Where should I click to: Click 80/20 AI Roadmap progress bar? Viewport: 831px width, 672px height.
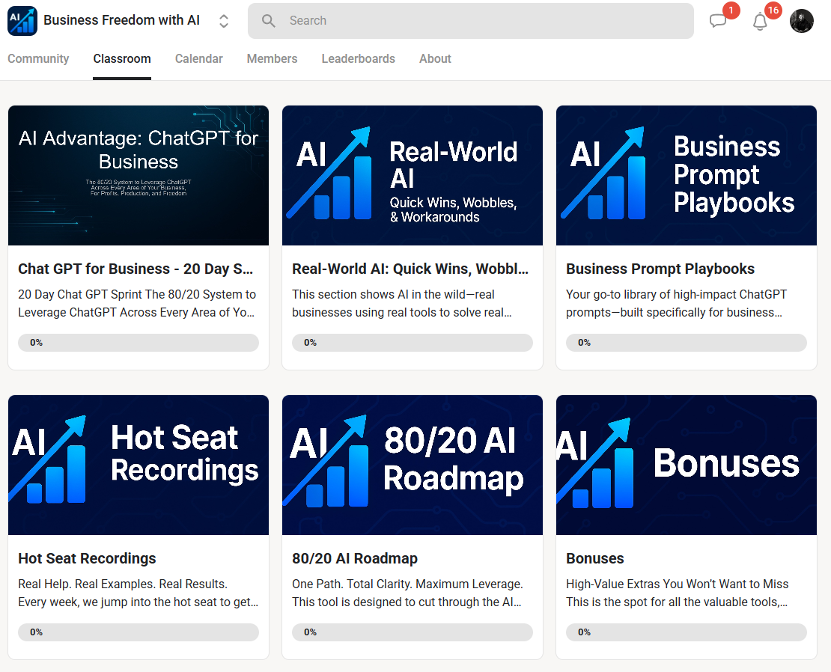[413, 632]
